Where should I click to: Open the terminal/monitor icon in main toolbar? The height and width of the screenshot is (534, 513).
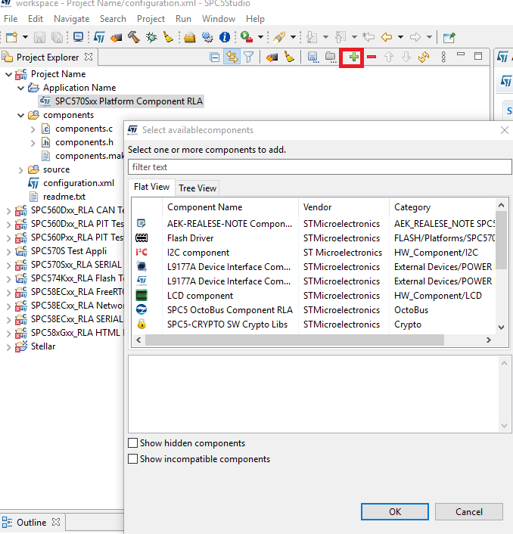coord(78,37)
